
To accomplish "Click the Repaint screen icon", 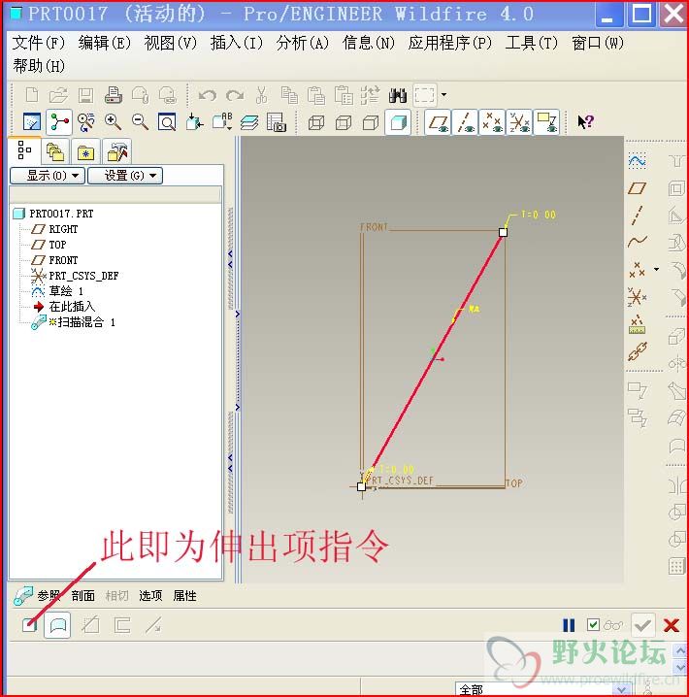I will click(x=32, y=121).
